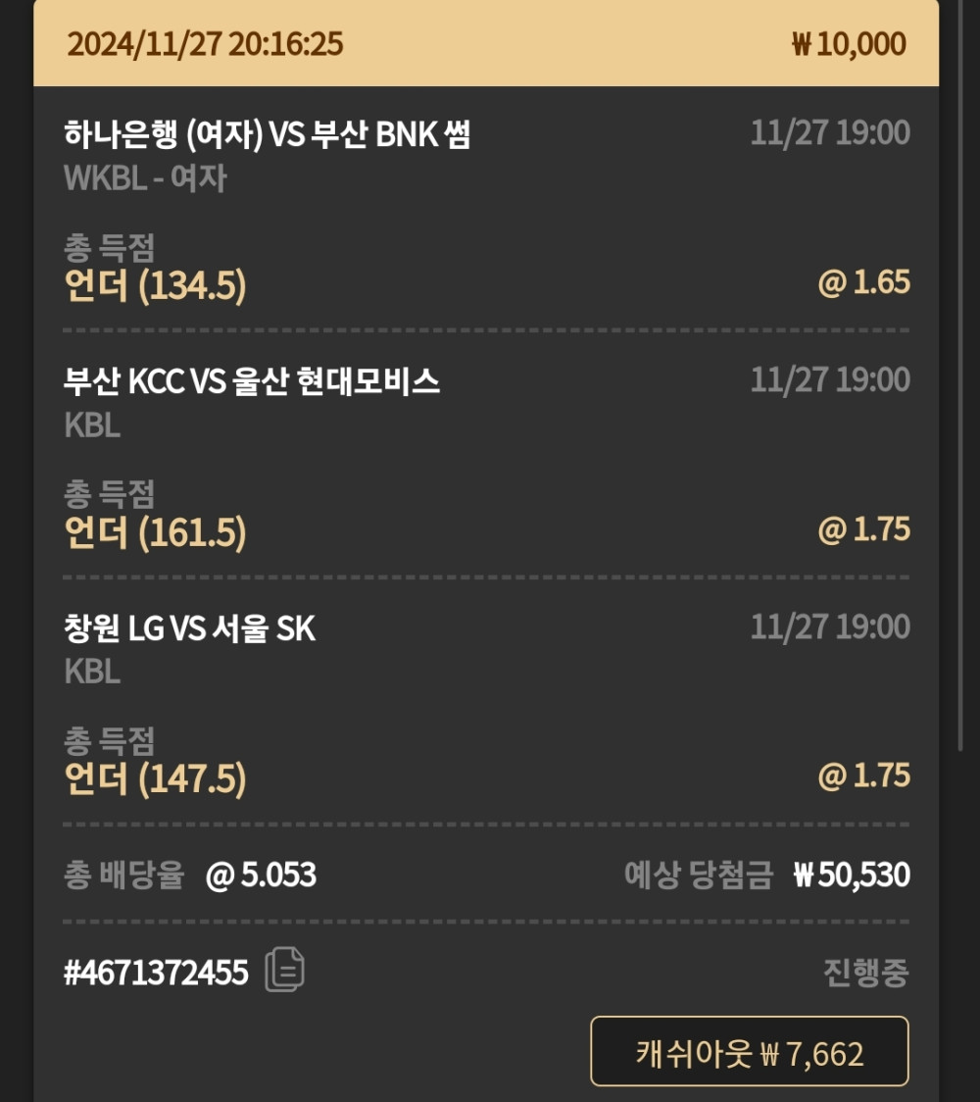This screenshot has width=980, height=1102.
Task: Click the KBL label under 창원 LG match
Action: 92,673
